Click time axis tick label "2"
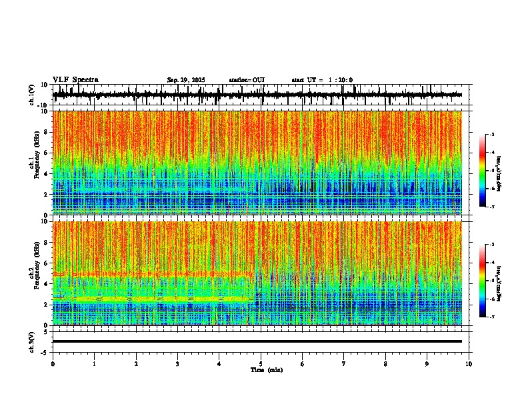Image resolution: width=528 pixels, height=408 pixels. point(136,364)
